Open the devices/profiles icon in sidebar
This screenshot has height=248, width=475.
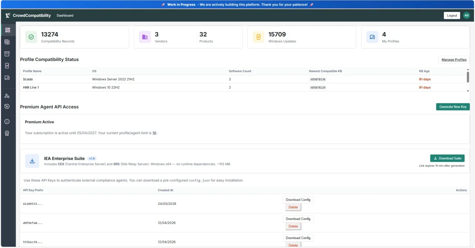click(7, 78)
